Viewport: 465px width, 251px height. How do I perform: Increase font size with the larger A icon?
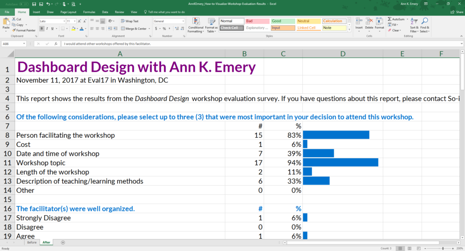[79, 21]
